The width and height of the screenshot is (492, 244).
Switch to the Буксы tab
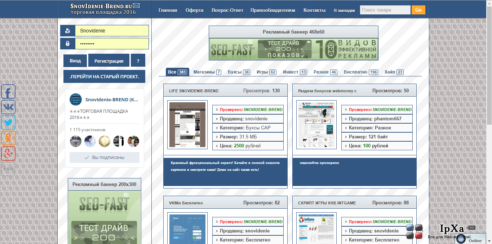(x=239, y=72)
